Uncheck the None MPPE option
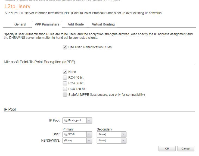 65,72
